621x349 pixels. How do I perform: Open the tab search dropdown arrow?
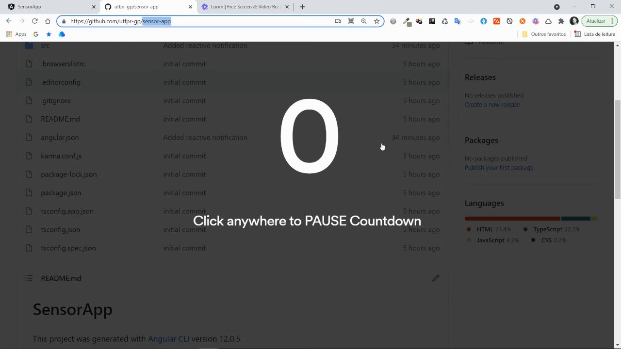(557, 7)
